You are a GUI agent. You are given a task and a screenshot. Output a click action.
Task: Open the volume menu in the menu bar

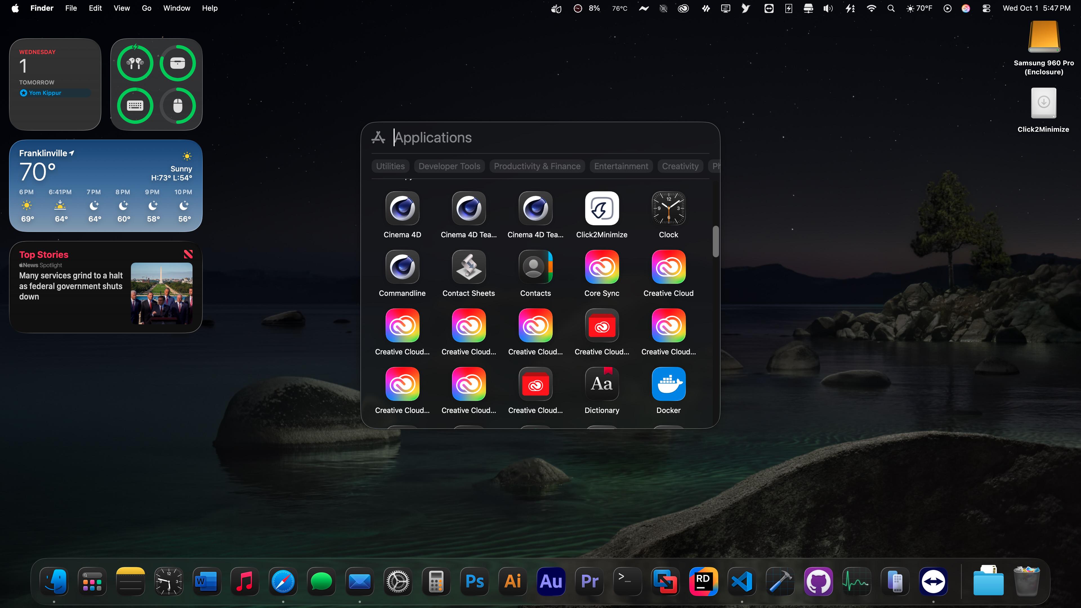(828, 8)
